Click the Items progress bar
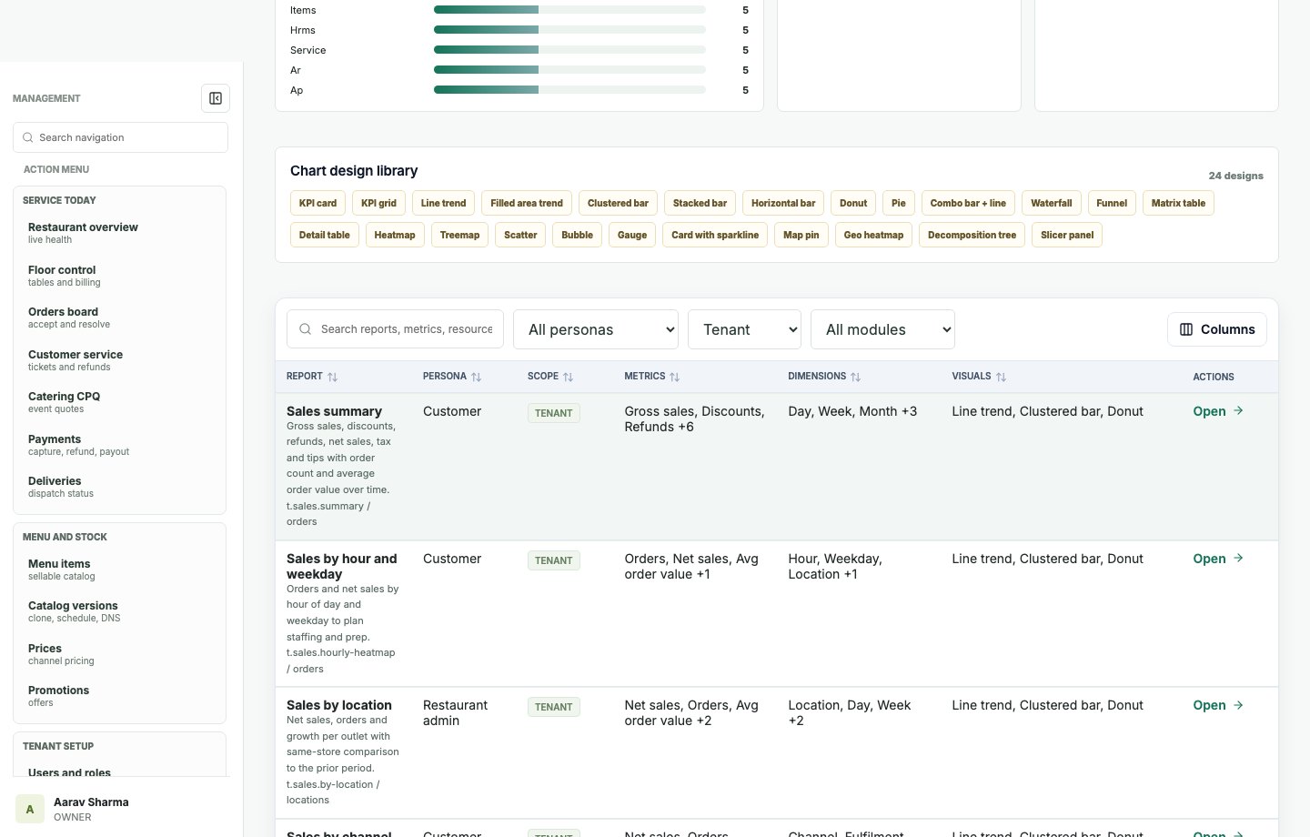The width and height of the screenshot is (1310, 837). tap(569, 10)
